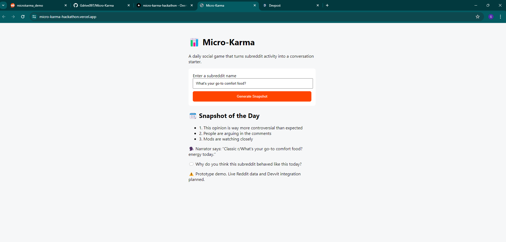Open the tab search dropdown arrow
Viewport: 506px width, 242px height.
click(3, 5)
